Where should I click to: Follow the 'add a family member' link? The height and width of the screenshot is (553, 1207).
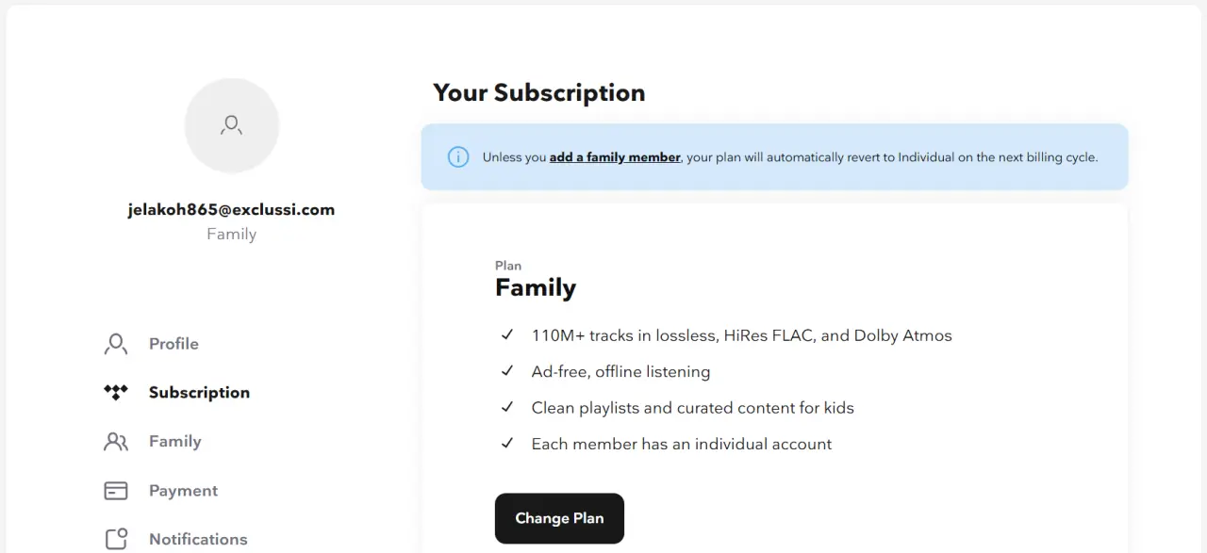coord(615,157)
